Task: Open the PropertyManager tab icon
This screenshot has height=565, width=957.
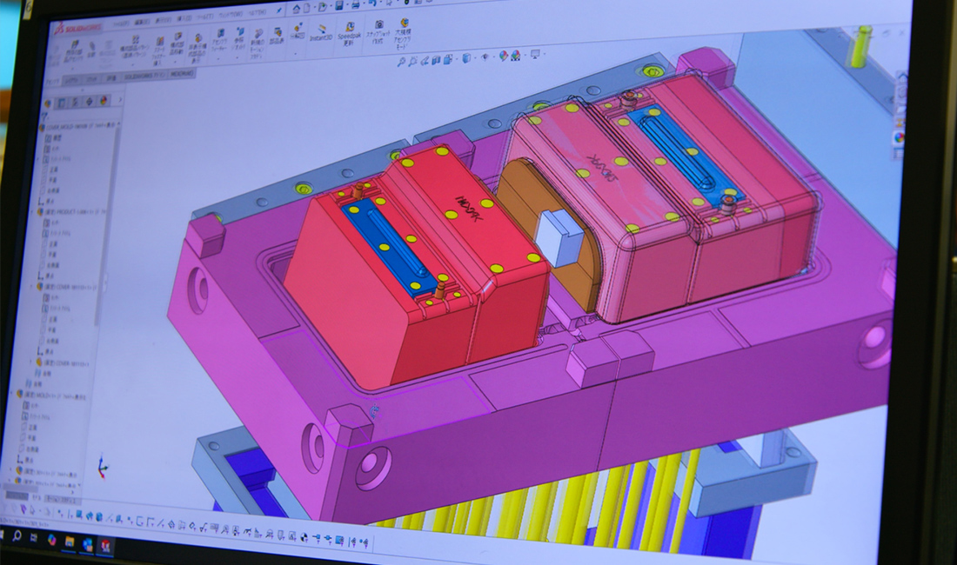Action: [75, 102]
